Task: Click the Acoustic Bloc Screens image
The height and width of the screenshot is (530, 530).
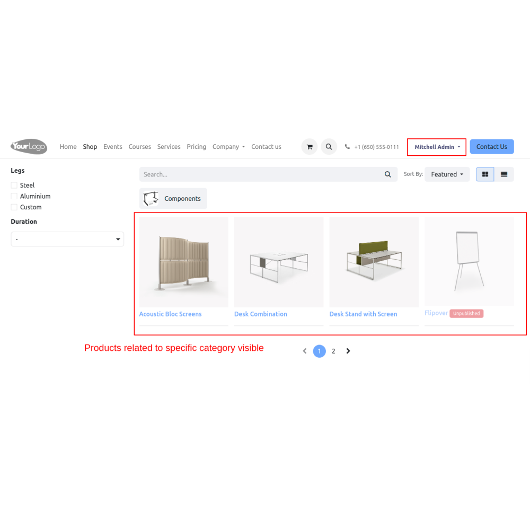Action: point(183,262)
